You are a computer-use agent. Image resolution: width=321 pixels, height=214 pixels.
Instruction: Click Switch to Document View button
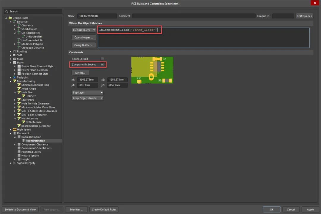(20, 210)
